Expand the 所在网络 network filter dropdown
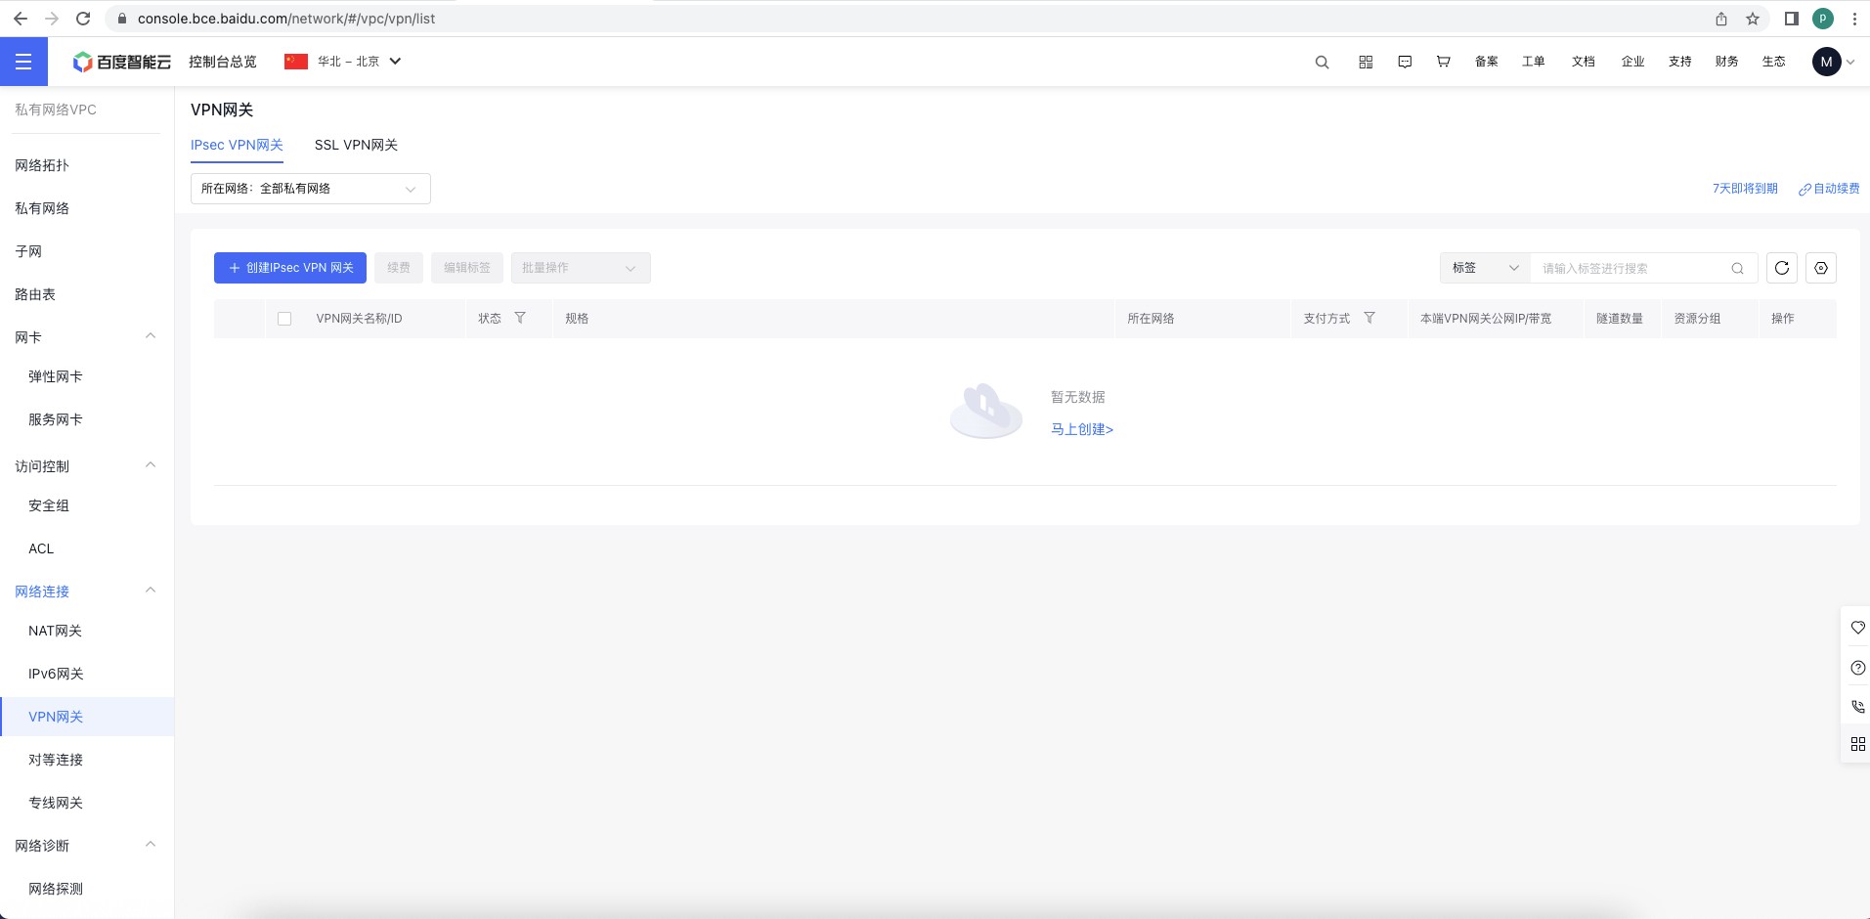Image resolution: width=1870 pixels, height=919 pixels. [310, 189]
